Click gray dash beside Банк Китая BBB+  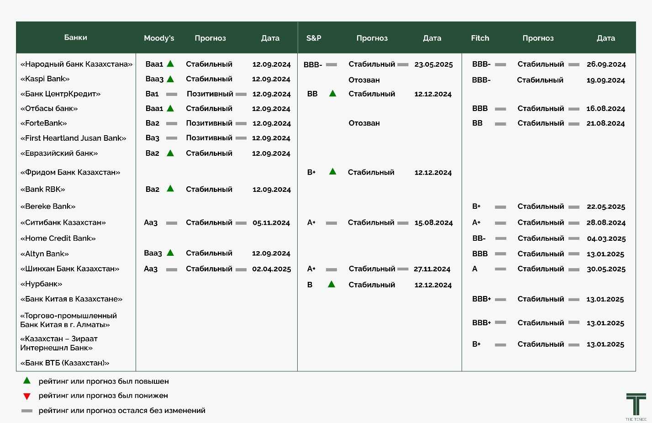(500, 299)
